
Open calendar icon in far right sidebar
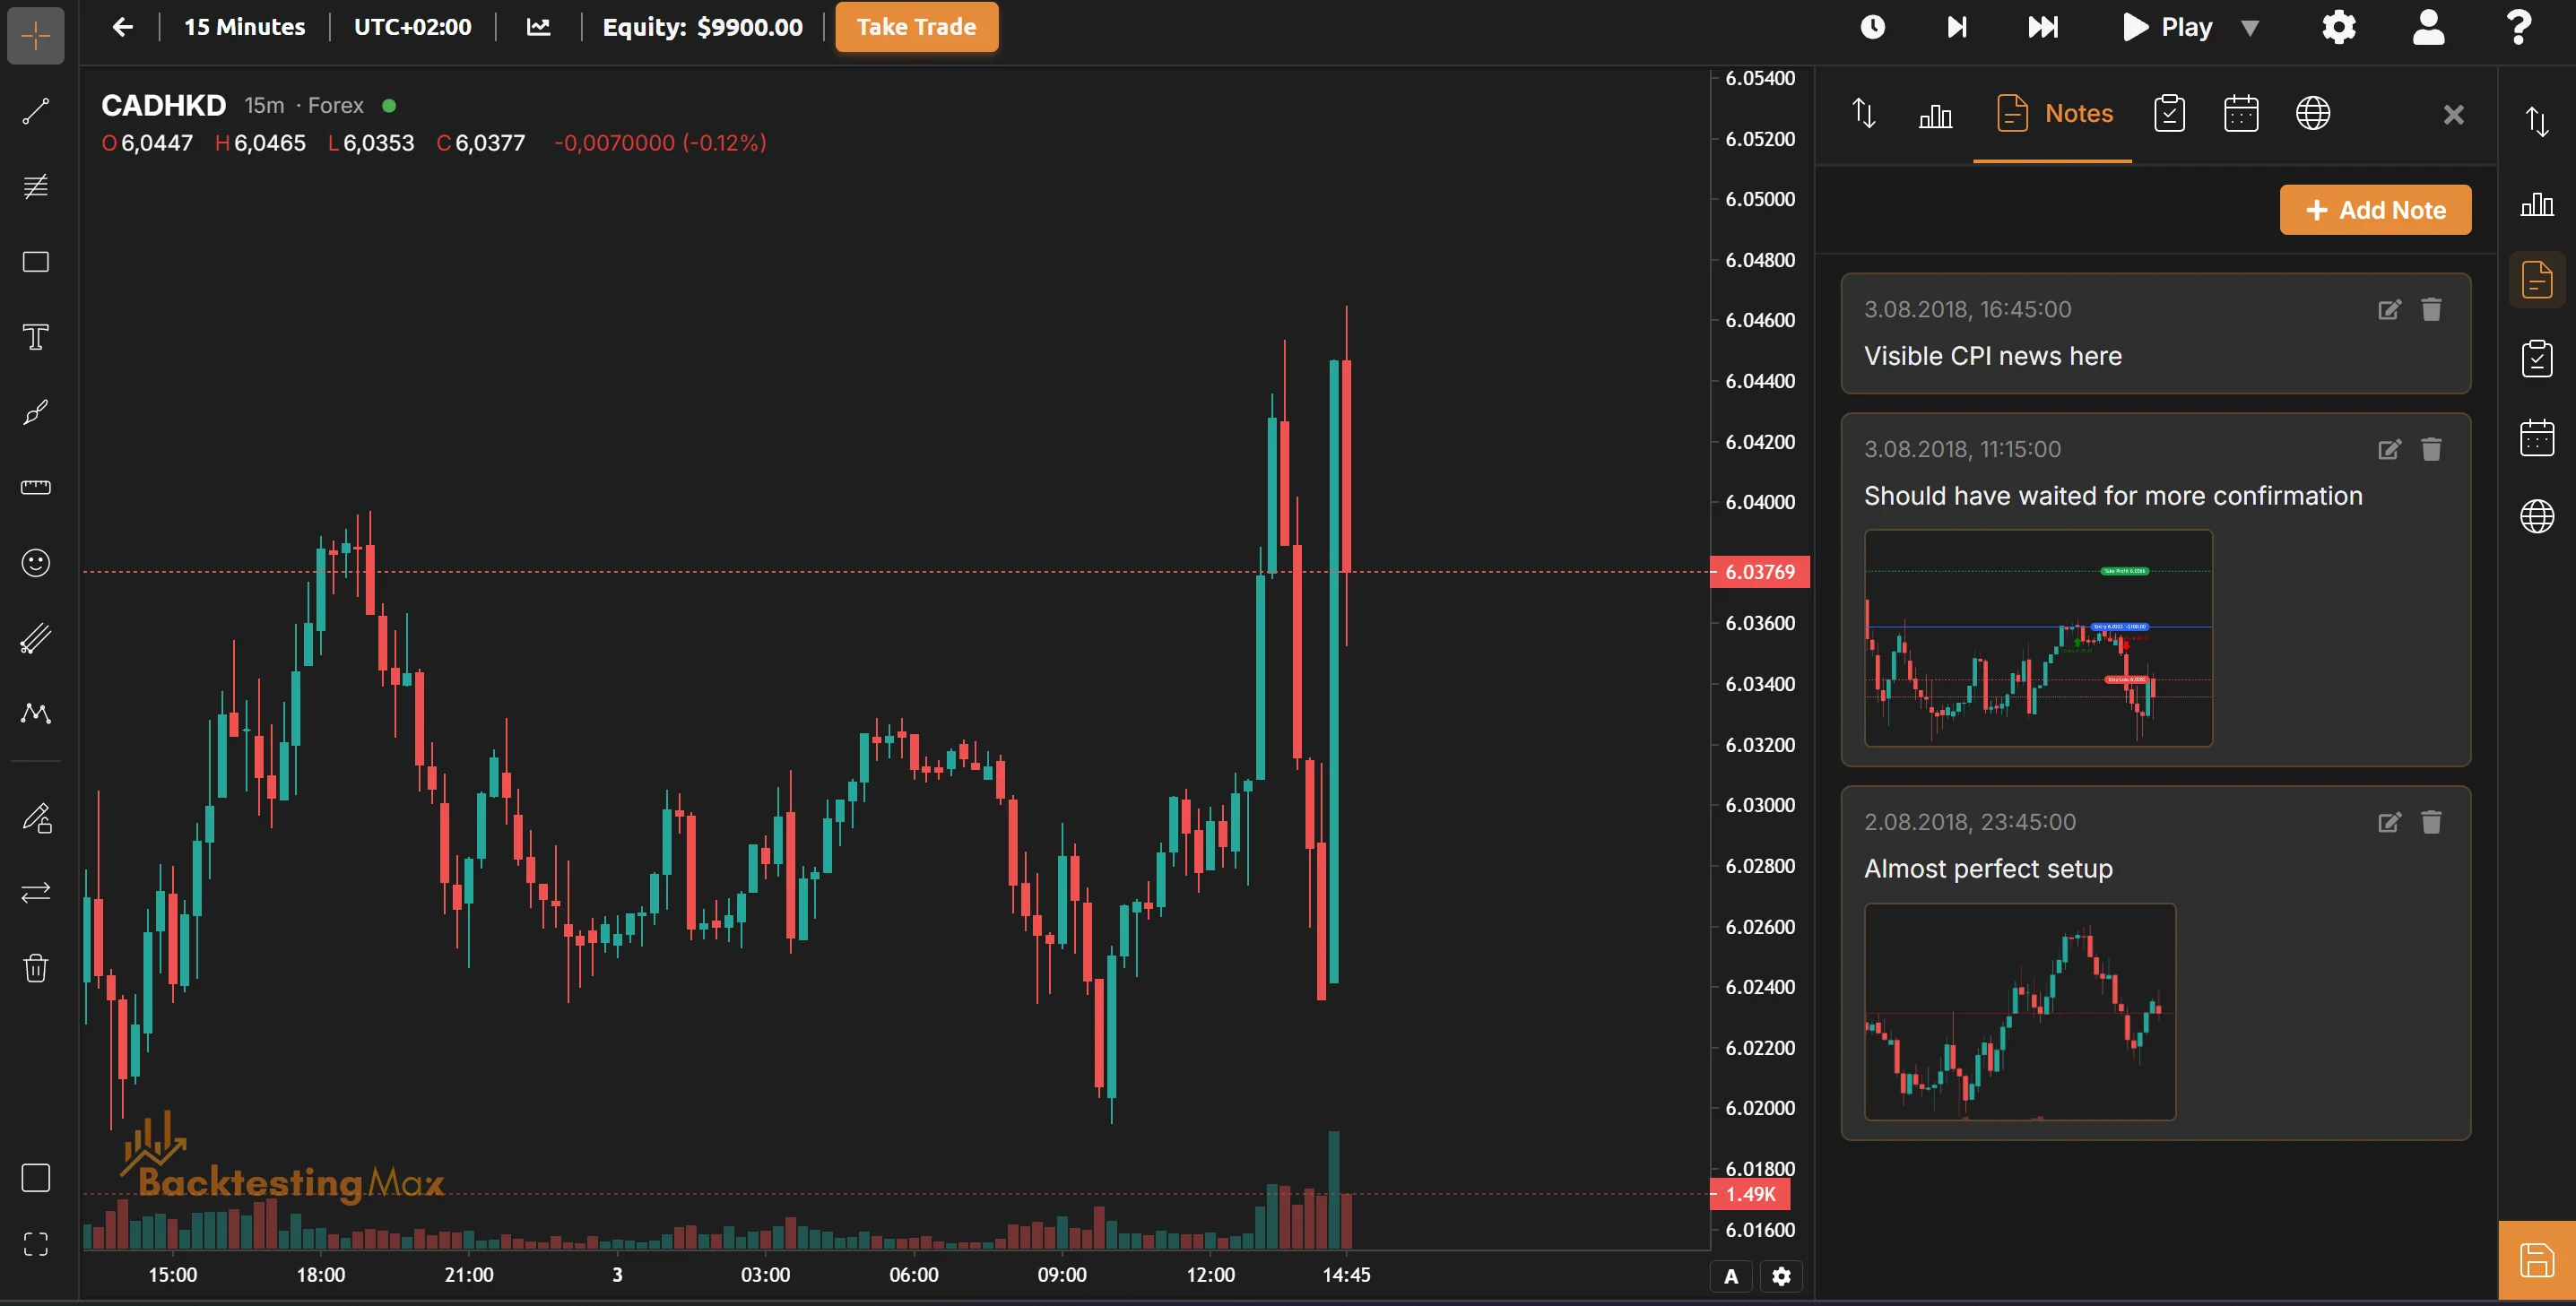pyautogui.click(x=2537, y=438)
